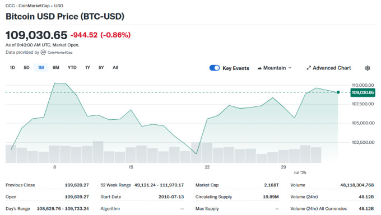Click the Advanced Chart expand arrows icon

click(309, 68)
